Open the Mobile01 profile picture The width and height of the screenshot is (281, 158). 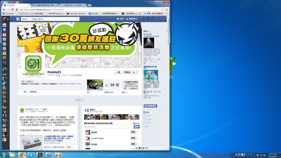(33, 65)
